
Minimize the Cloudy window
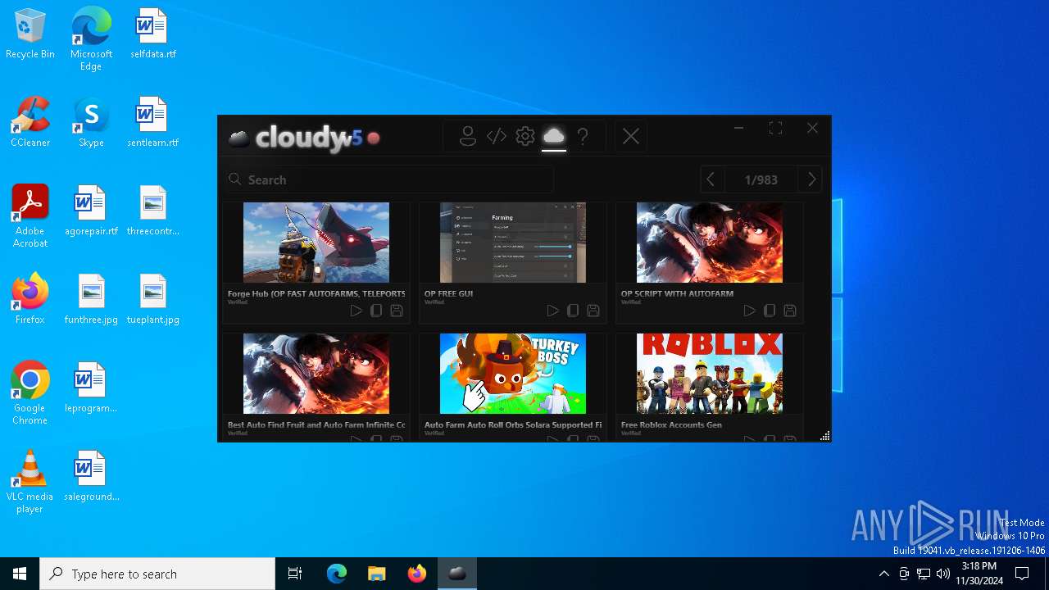(738, 128)
